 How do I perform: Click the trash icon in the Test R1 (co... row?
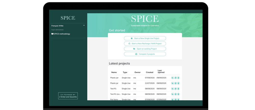(x=178, y=94)
